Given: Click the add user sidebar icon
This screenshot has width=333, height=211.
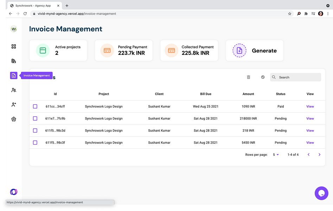Looking at the screenshot, I should 14,104.
